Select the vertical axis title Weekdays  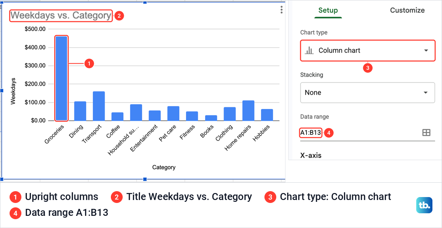coord(13,91)
